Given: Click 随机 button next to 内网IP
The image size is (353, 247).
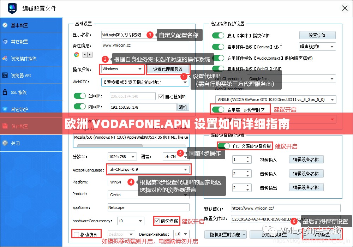Looking at the screenshot, I should (183, 107).
